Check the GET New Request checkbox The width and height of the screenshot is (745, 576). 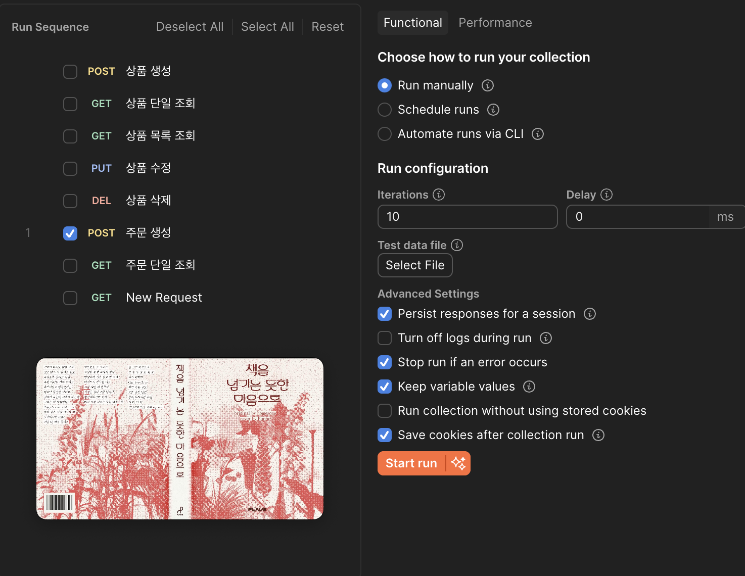pyautogui.click(x=70, y=298)
